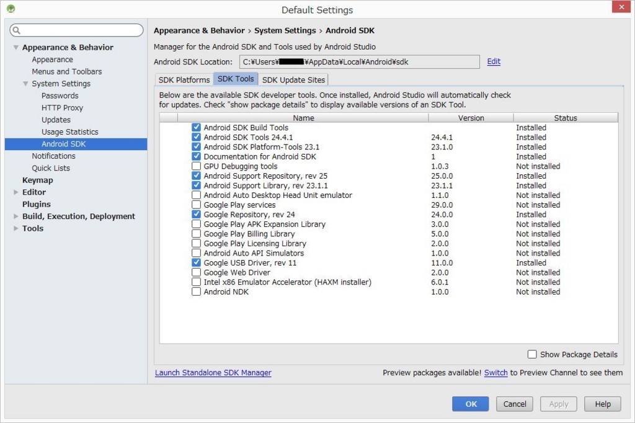Expand the Editor tree node
The height and width of the screenshot is (423, 635).
pos(16,192)
